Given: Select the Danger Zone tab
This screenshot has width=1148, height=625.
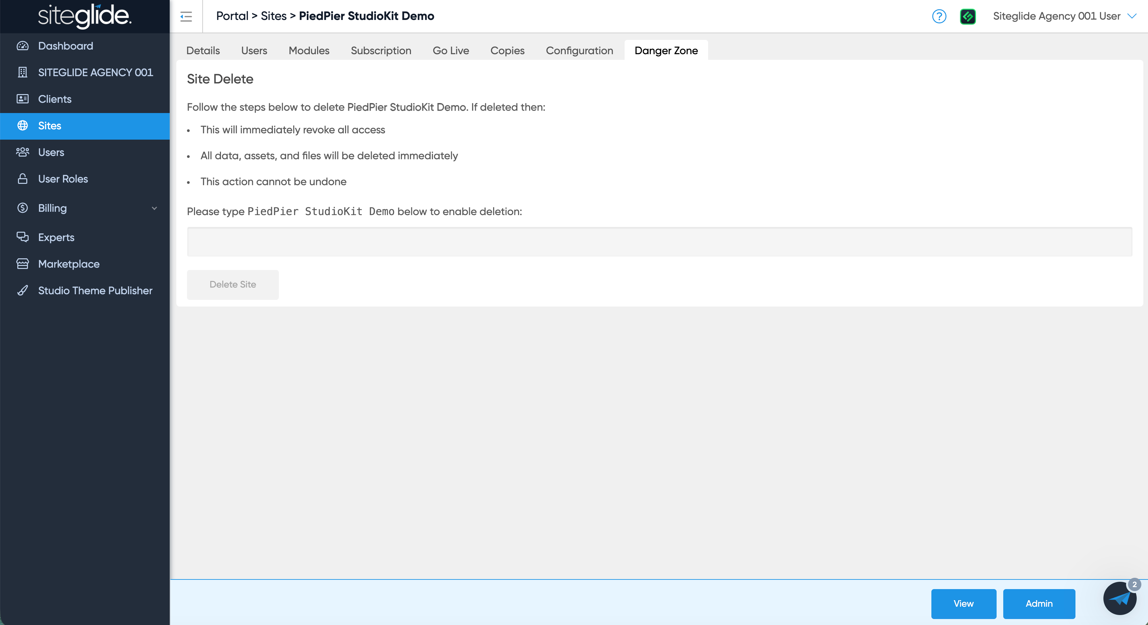Looking at the screenshot, I should coord(666,51).
